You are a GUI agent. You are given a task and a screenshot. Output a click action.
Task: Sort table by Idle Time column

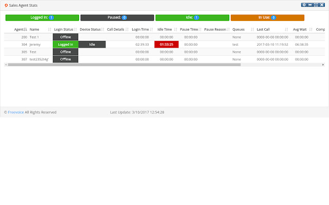[176, 30]
